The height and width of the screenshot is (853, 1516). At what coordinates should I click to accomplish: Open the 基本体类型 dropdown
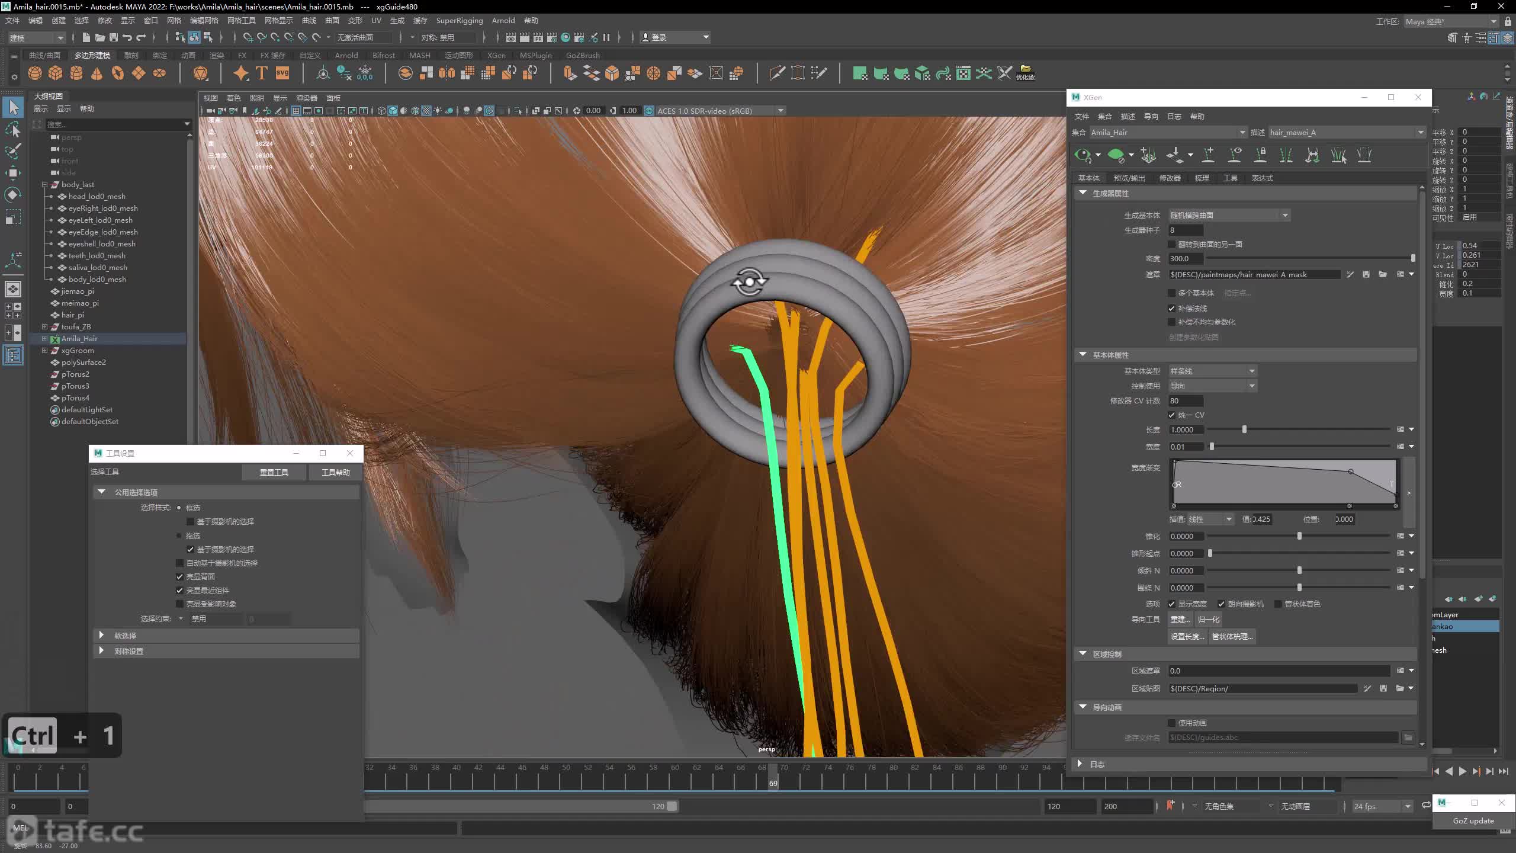[1212, 371]
